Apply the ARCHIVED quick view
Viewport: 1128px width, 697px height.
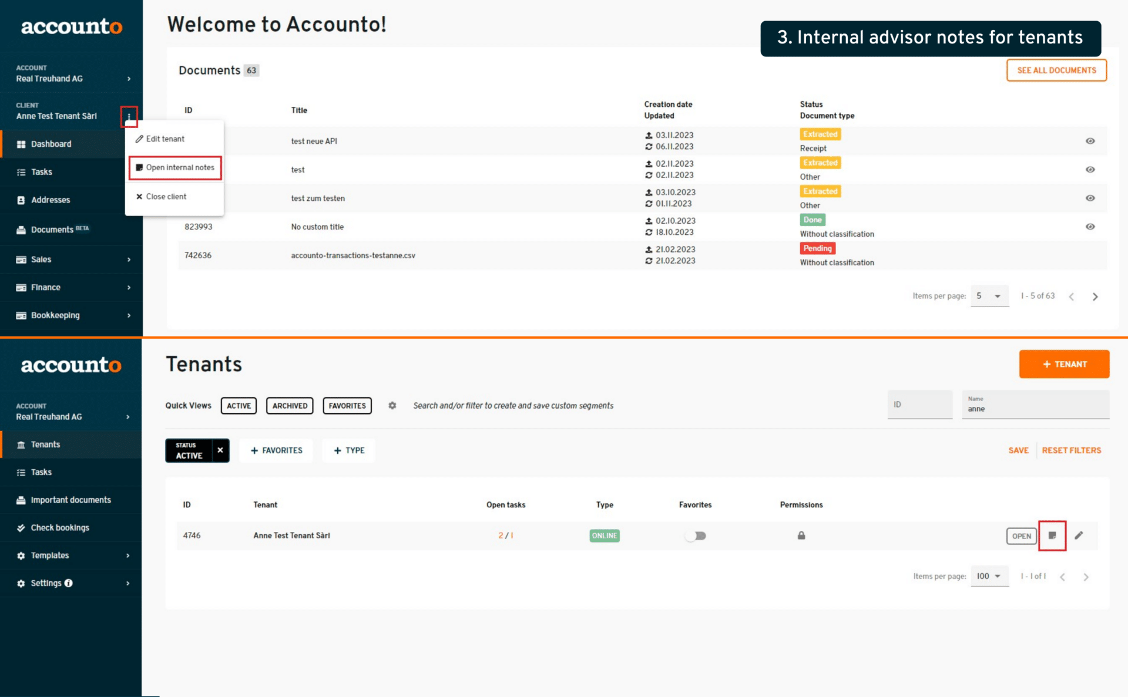click(x=290, y=406)
